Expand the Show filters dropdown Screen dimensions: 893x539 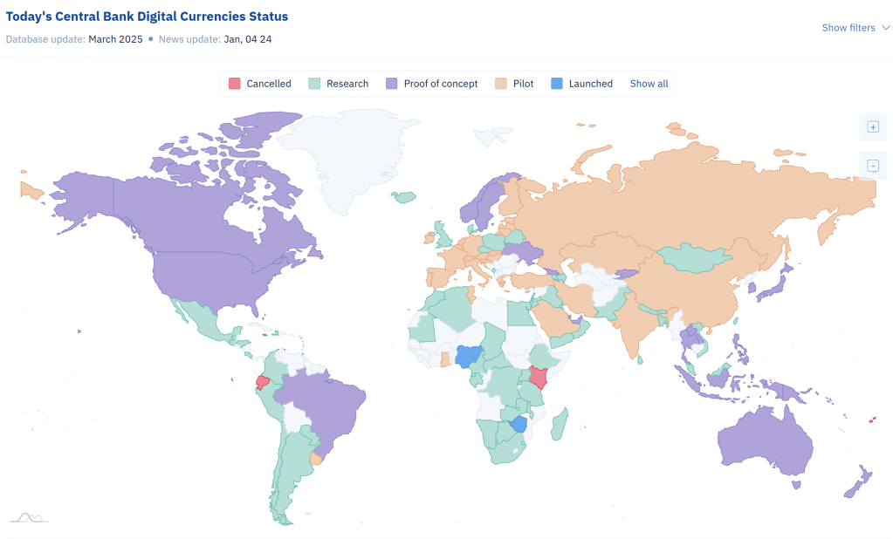(855, 28)
